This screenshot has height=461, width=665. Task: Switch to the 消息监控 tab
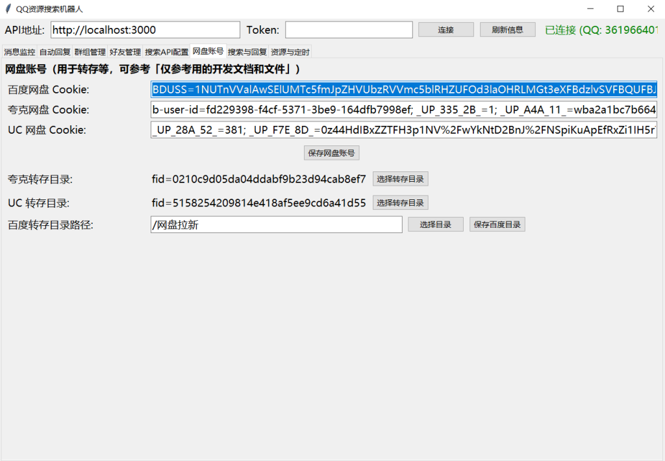click(19, 52)
